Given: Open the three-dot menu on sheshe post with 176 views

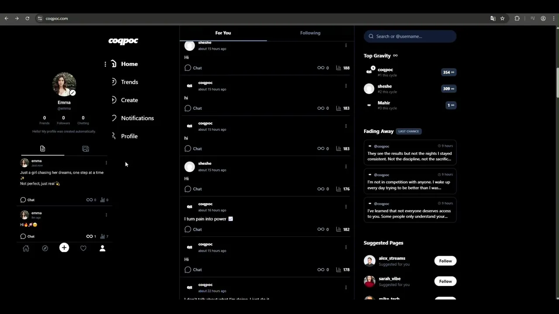Looking at the screenshot, I should tap(346, 166).
